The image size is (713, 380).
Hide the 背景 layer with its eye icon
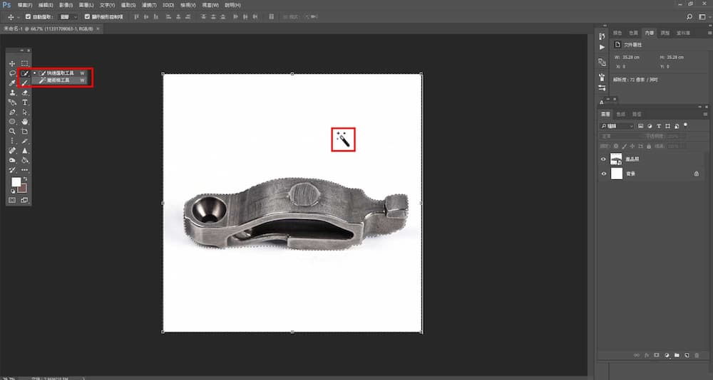click(603, 174)
